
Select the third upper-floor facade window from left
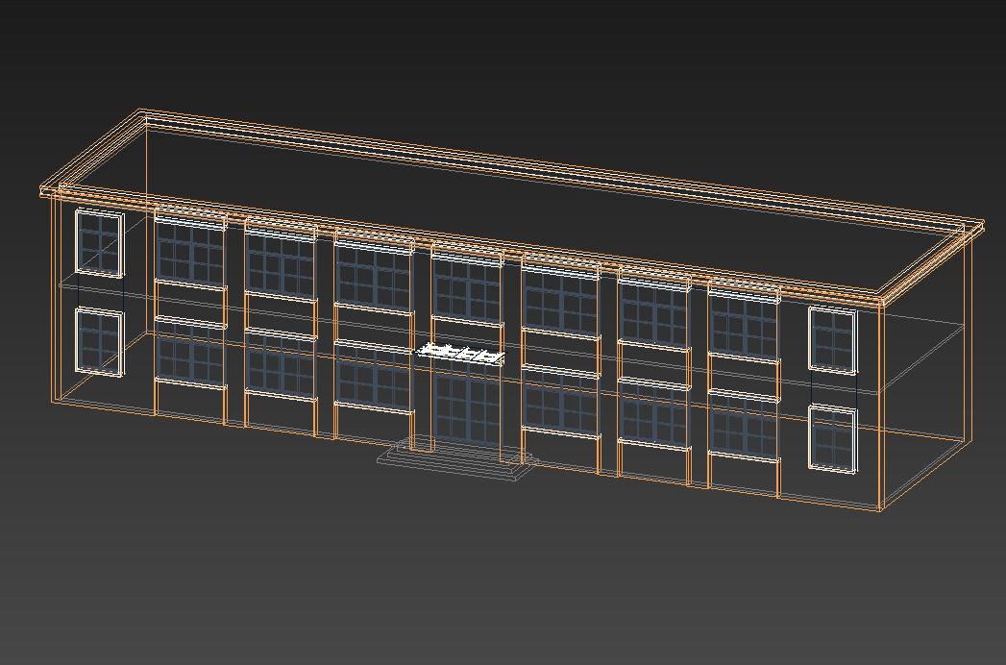(373, 276)
